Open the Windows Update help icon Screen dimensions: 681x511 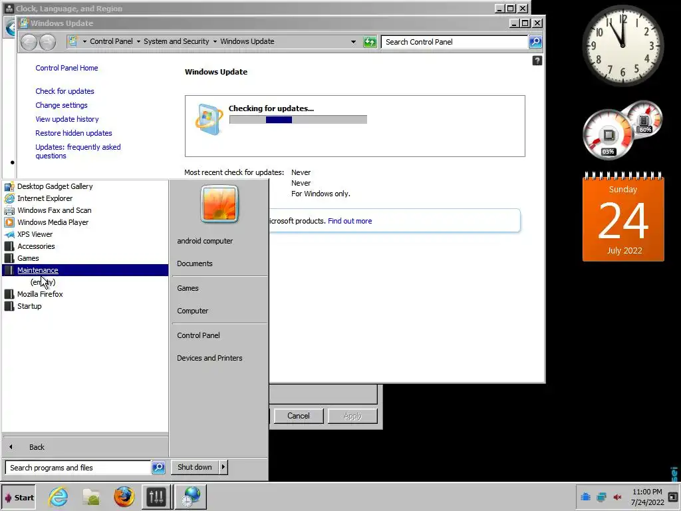(537, 61)
